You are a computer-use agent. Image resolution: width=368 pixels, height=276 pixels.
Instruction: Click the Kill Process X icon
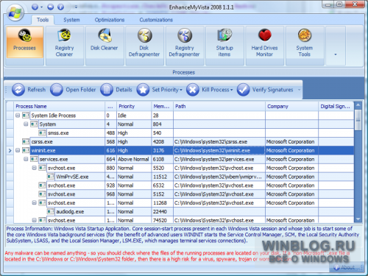193,90
